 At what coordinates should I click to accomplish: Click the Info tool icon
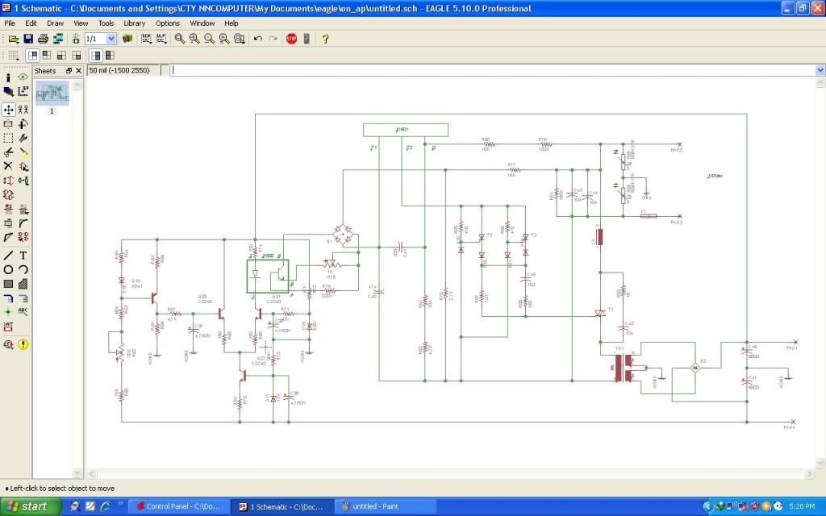tap(8, 77)
